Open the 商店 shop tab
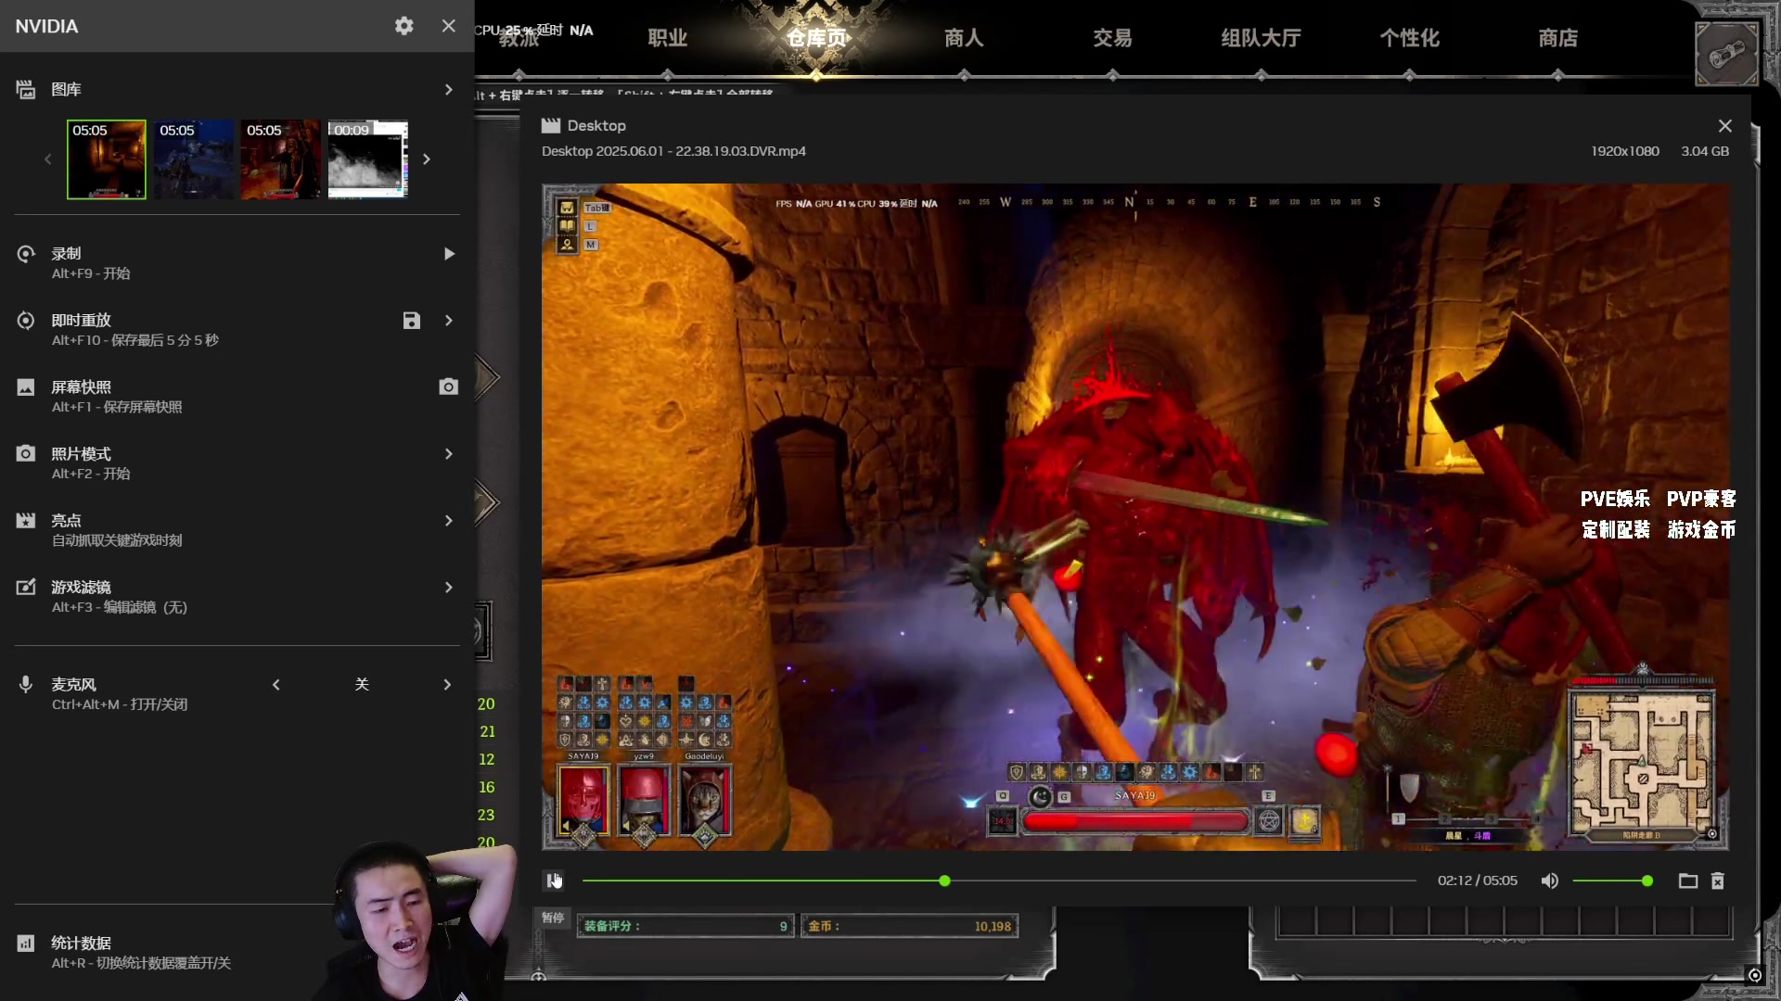Screen dimensions: 1781x1001 tap(1558, 38)
